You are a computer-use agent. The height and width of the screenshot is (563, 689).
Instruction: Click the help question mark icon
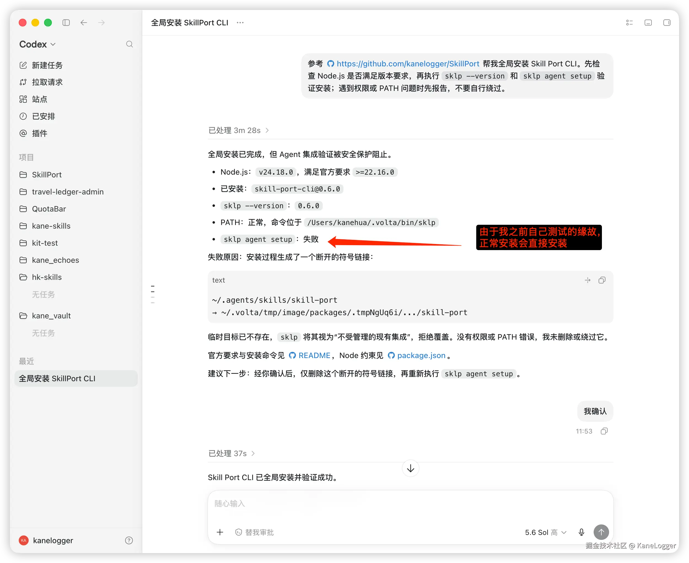point(129,540)
